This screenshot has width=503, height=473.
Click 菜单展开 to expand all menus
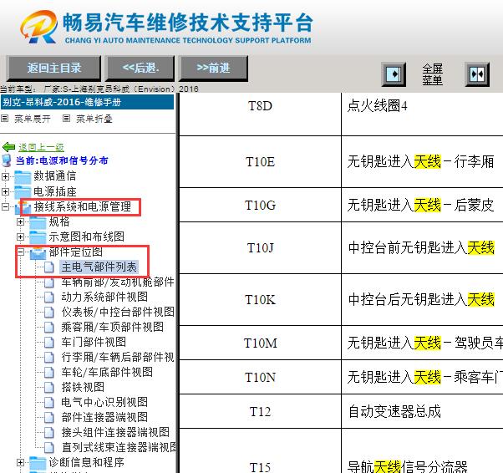(33, 119)
